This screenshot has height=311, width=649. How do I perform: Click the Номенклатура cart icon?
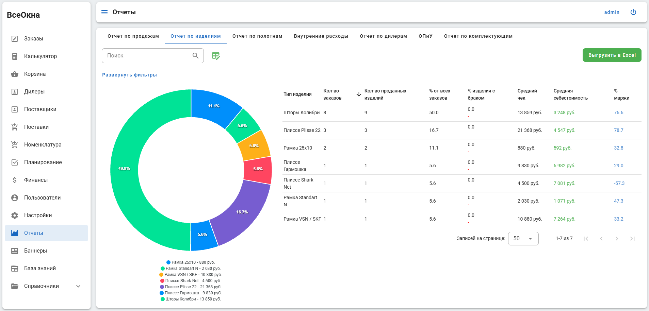point(15,145)
